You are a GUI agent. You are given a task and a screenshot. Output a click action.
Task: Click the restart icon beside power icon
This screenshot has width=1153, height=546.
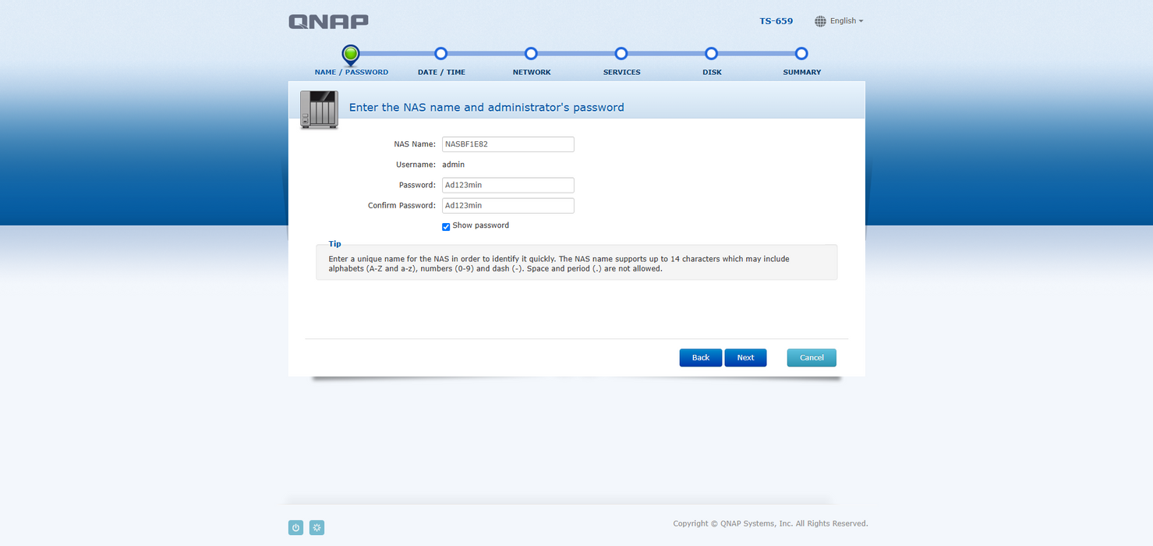317,527
